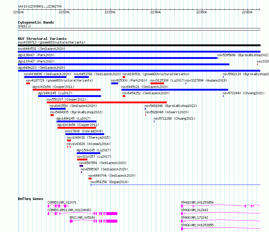Viewport: 269px width, 232px height.
Task: Click the 22330k ruler tick label
Action: (x=110, y=12)
